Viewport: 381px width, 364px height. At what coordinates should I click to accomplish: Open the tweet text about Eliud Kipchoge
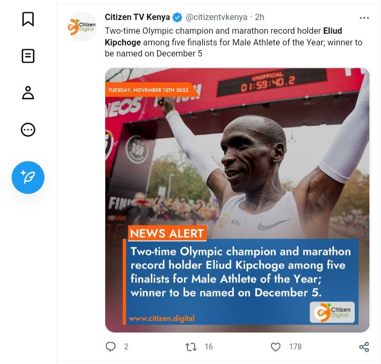(233, 42)
